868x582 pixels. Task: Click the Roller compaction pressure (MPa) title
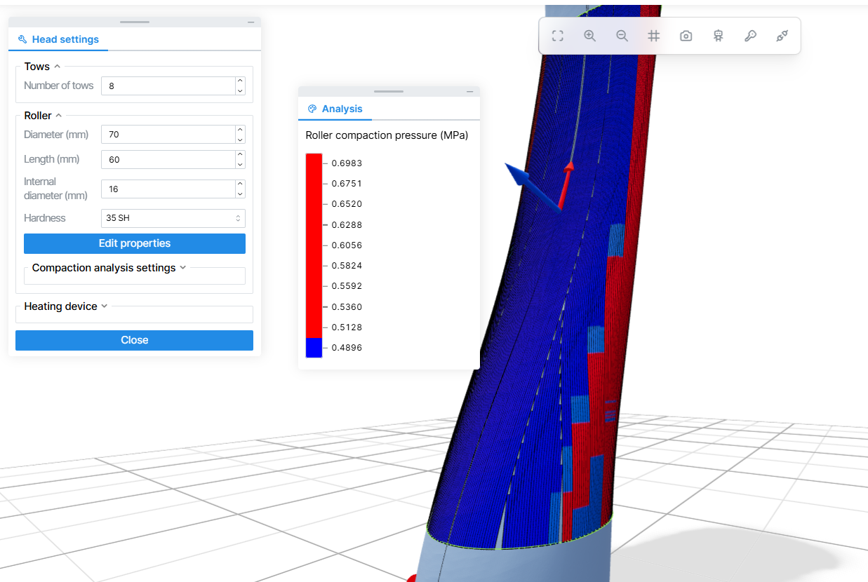pyautogui.click(x=387, y=135)
